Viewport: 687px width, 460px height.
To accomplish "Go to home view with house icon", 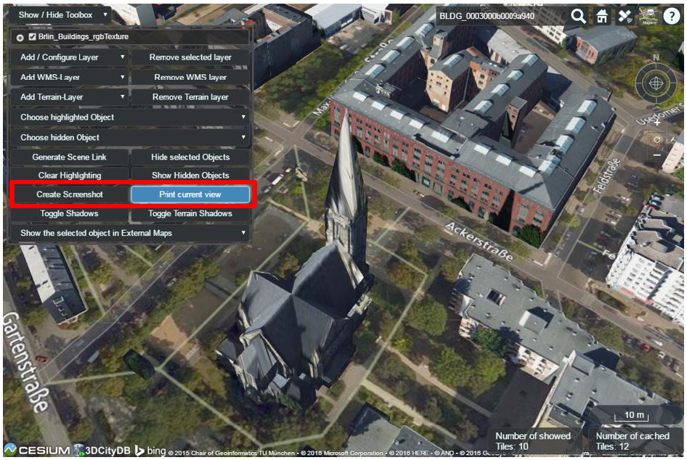I will (602, 16).
